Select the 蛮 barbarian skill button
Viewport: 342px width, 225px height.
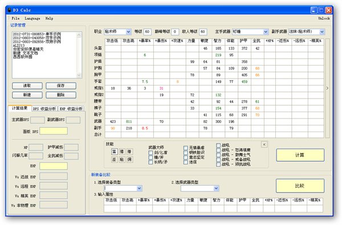(114, 152)
